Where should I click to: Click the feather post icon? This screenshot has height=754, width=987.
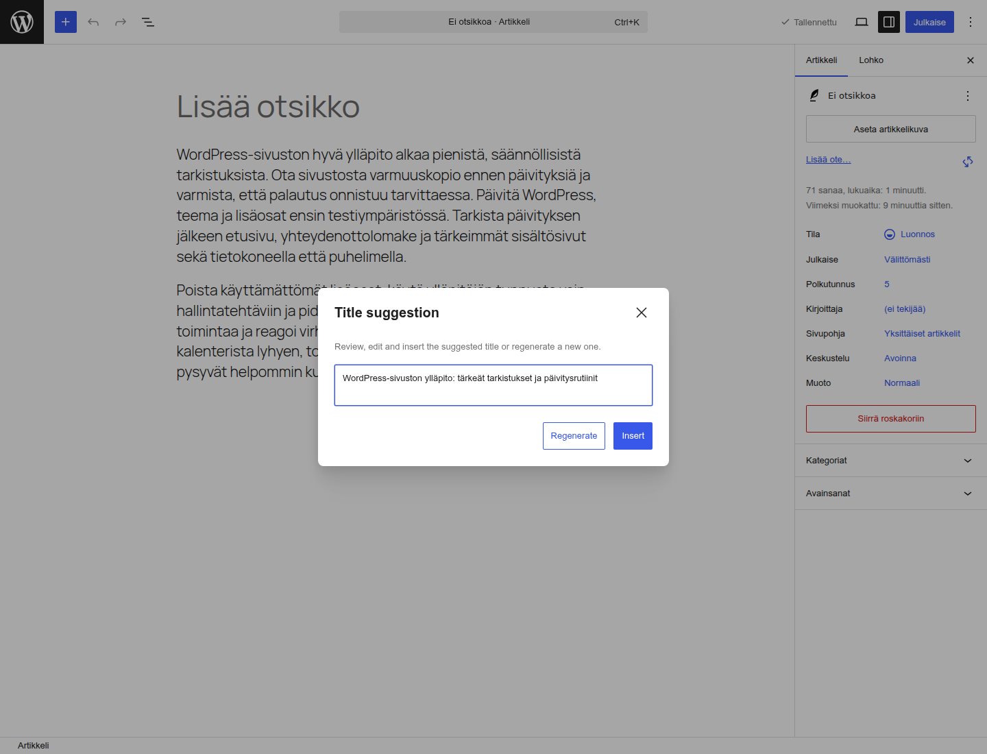(814, 96)
